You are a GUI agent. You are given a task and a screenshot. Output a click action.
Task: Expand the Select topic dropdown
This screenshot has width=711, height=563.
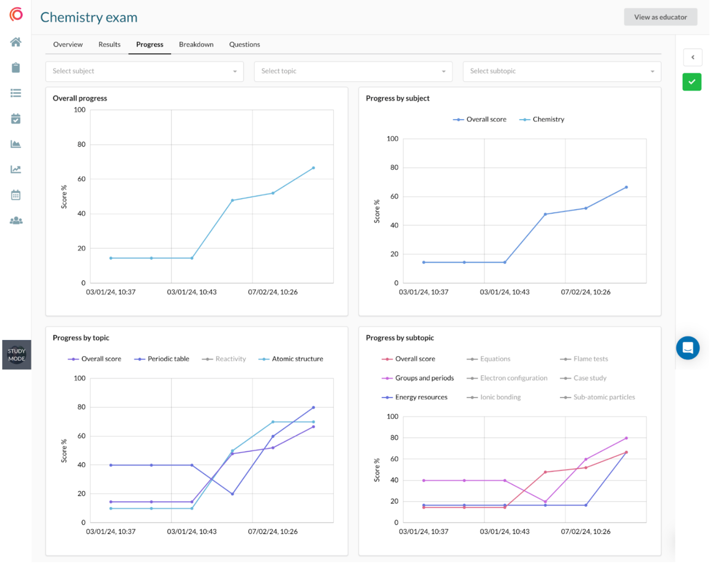[x=353, y=71]
